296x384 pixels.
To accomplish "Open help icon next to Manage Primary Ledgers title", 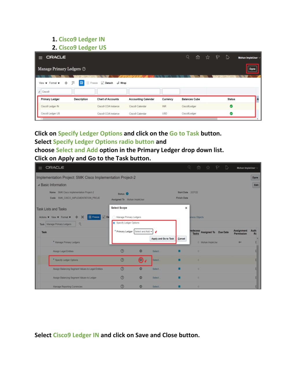I will click(84, 69).
